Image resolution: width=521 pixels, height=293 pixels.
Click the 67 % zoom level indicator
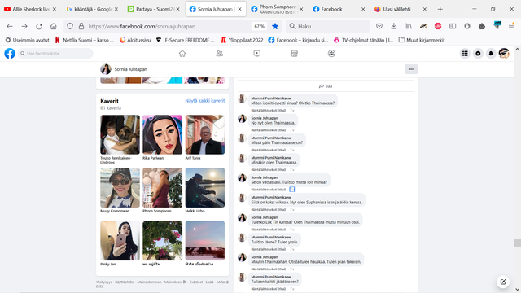coord(260,26)
